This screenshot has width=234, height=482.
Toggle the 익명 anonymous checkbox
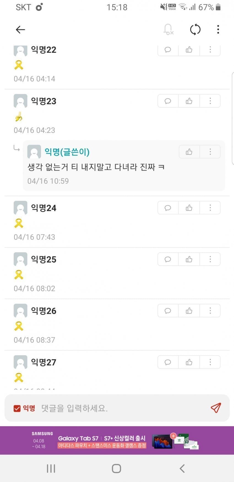click(17, 408)
